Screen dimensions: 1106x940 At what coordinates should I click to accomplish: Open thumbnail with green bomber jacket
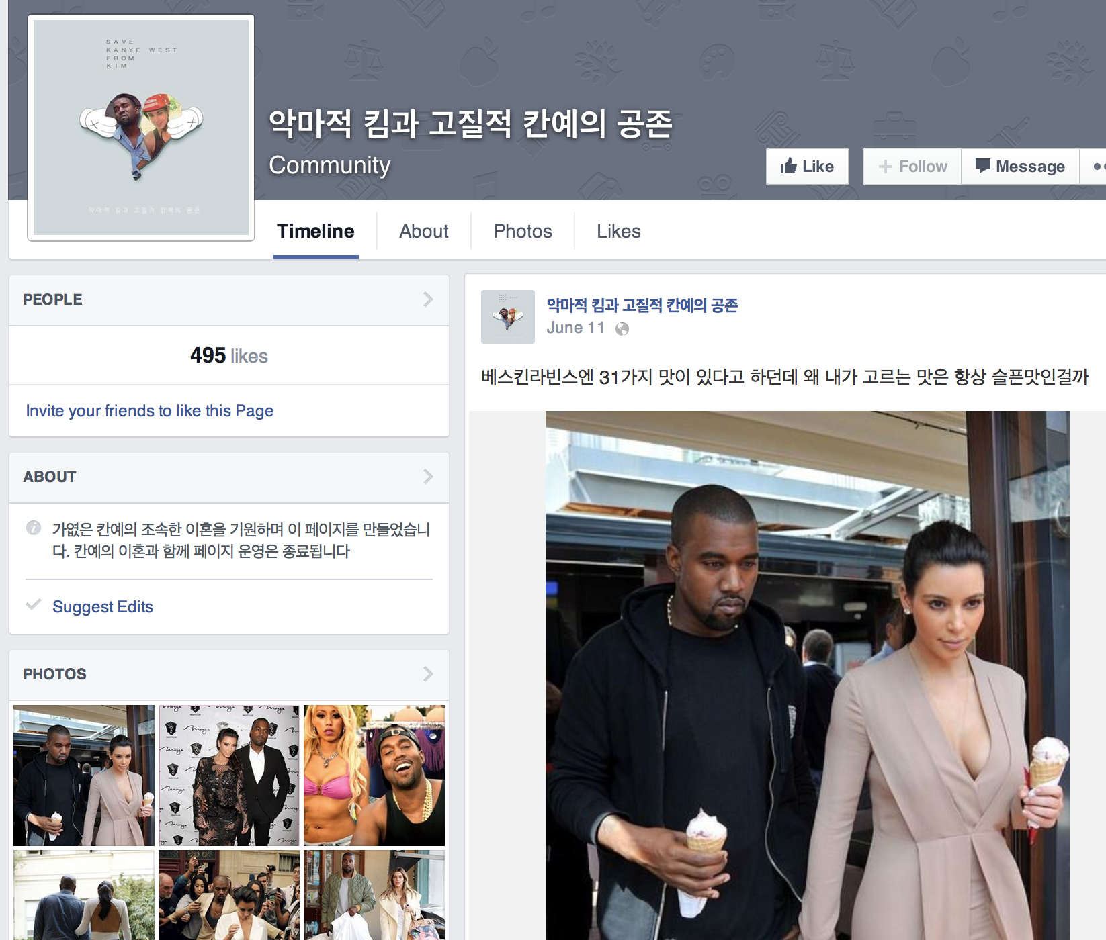click(374, 895)
